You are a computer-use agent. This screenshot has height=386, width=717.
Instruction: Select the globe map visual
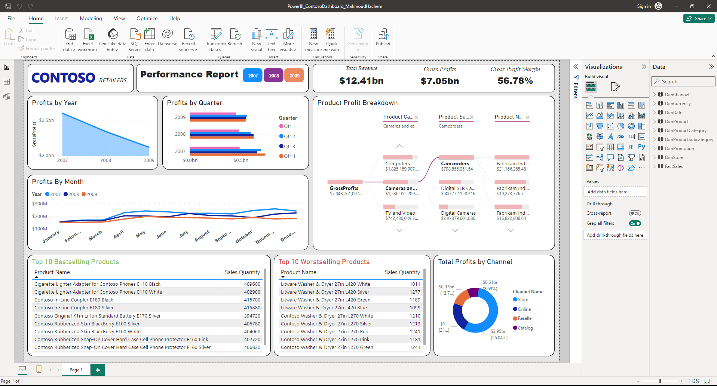pos(589,137)
